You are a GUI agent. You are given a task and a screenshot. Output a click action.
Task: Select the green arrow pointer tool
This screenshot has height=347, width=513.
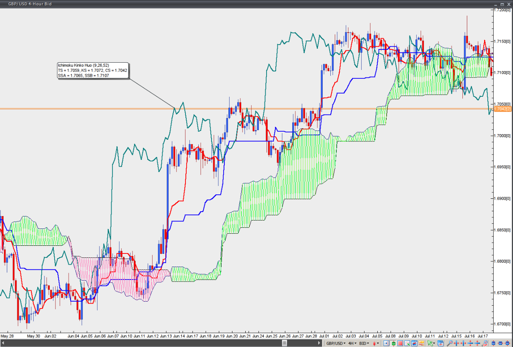[430, 343]
